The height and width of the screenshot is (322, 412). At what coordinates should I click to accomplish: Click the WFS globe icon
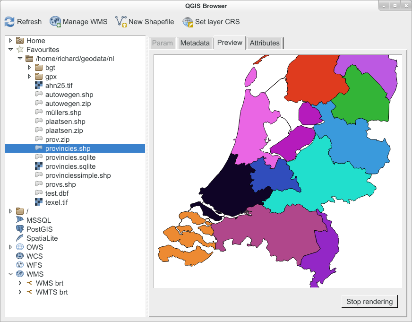click(20, 265)
